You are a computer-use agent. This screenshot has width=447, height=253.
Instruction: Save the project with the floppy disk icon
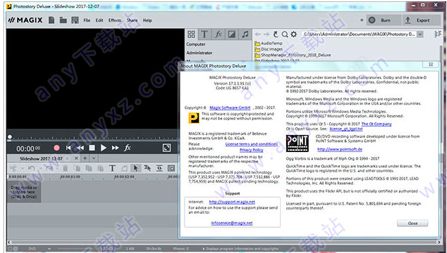tap(75, 20)
